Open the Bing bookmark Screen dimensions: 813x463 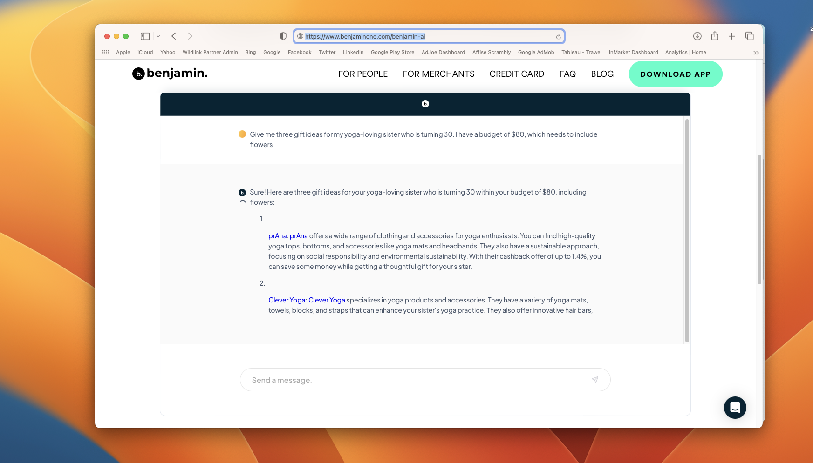(251, 52)
